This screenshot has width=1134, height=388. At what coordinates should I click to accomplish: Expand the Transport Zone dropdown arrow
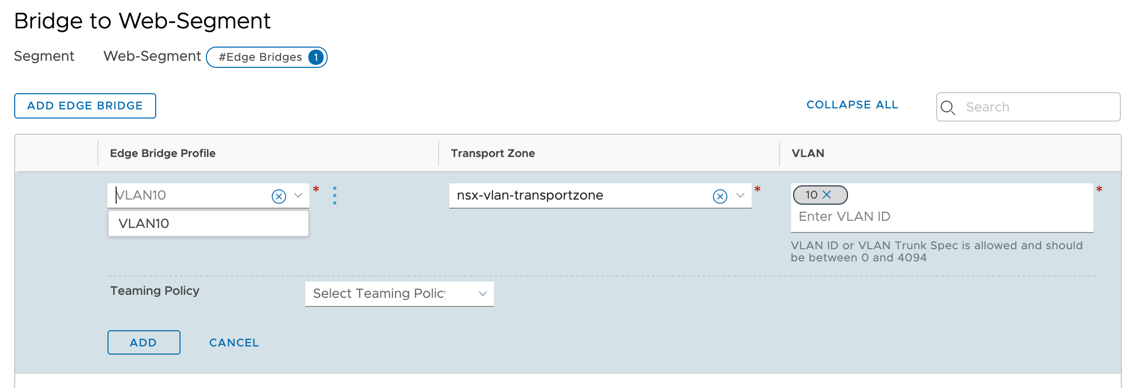point(740,196)
